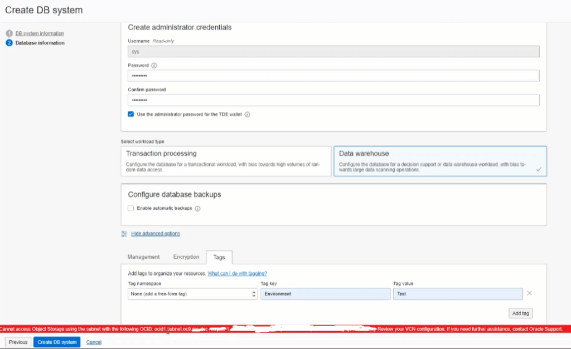Click the info icon next to Password
Viewport: 571px width, 349px height.
154,65
